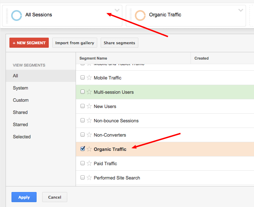Grab the All Sessions card drag handle
Image resolution: width=254 pixels, height=207 pixels.
[x=7, y=16]
